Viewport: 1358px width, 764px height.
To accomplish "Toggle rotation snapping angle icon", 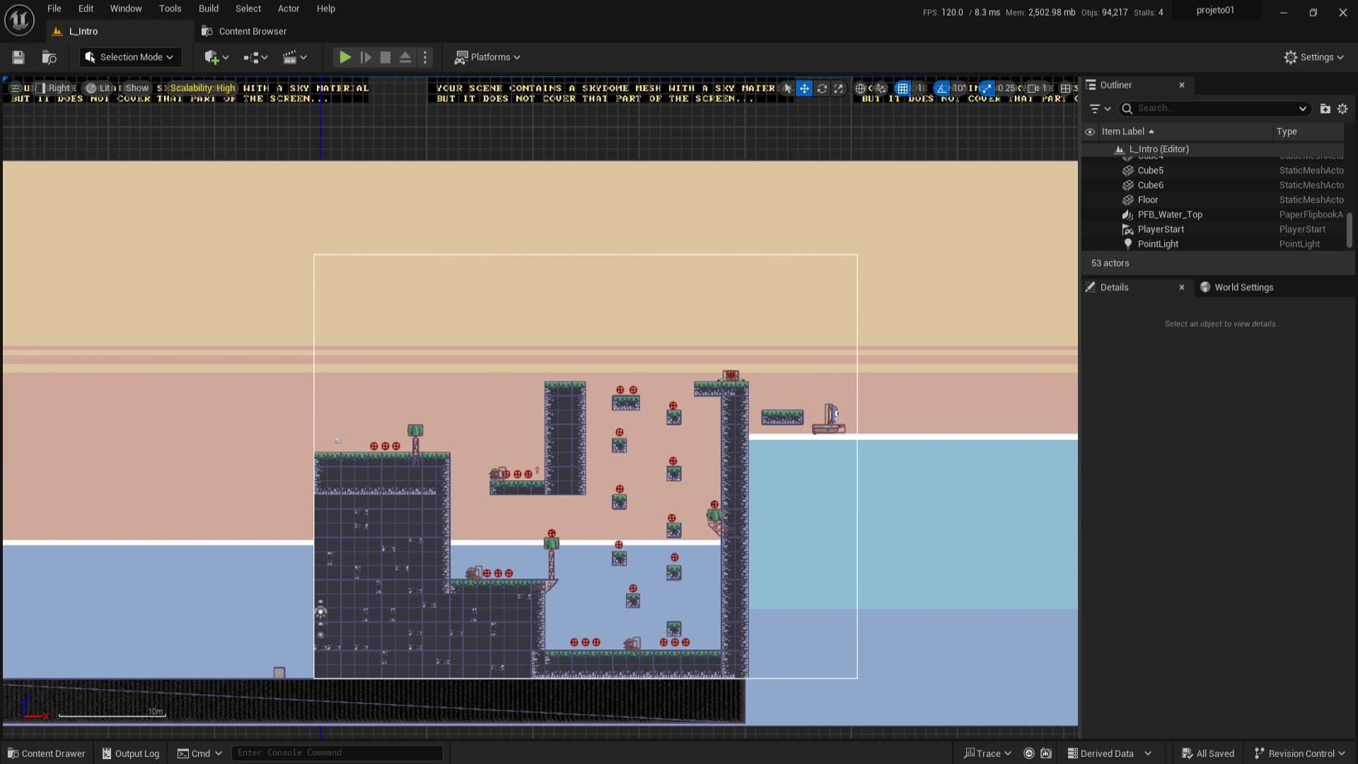I will click(941, 88).
